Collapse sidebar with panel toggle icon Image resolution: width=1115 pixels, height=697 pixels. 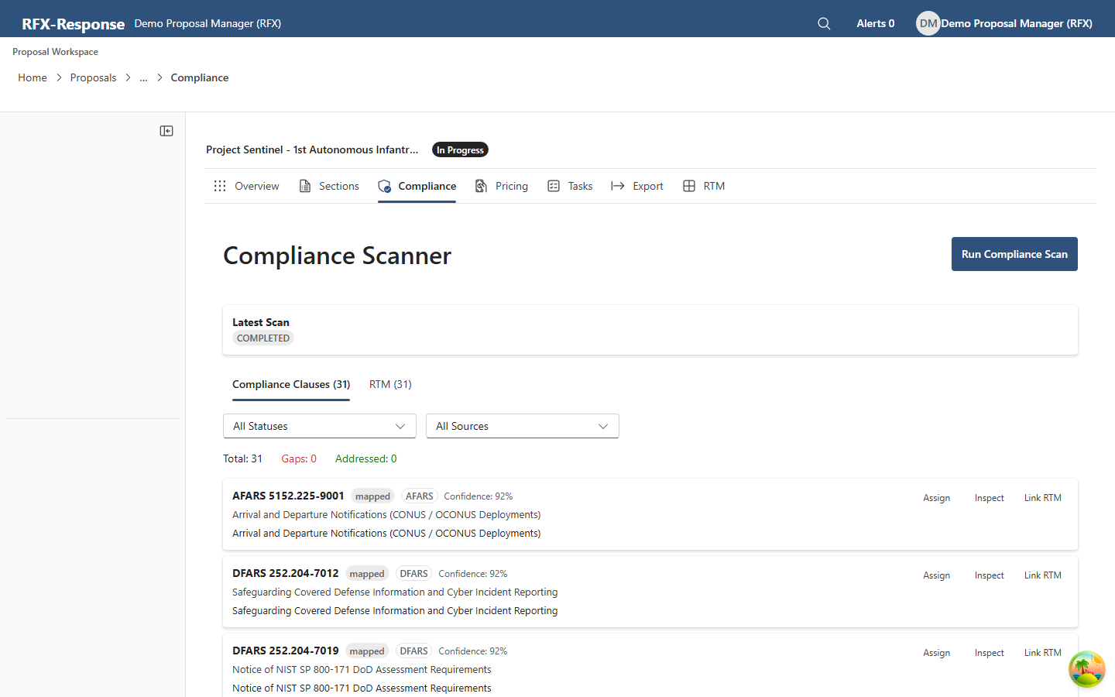pyautogui.click(x=166, y=131)
